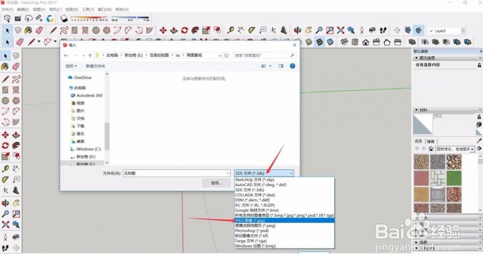
Task: Activate the Move tool in top toolbar
Action: point(163,30)
